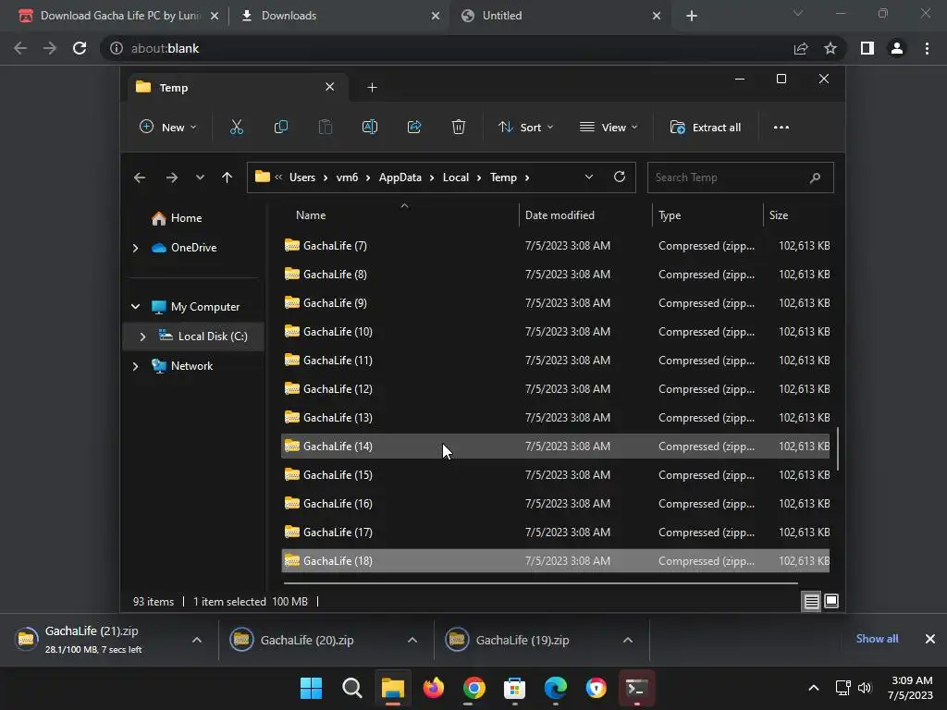This screenshot has height=710, width=947.
Task: Open GachaLife (19).zip from downloads bar
Action: (523, 640)
